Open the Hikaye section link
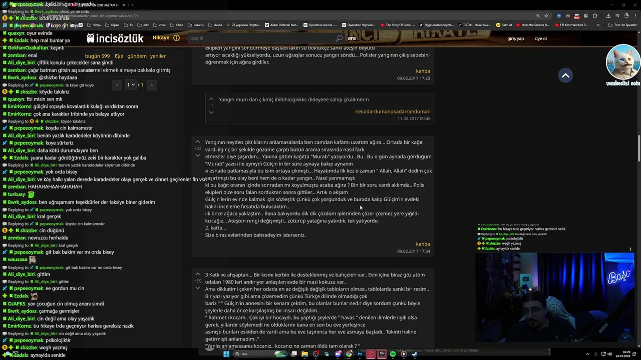Viewport: 641px width, 360px height. click(161, 38)
